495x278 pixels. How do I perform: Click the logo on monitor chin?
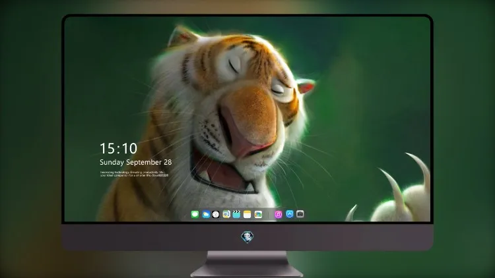click(x=247, y=237)
